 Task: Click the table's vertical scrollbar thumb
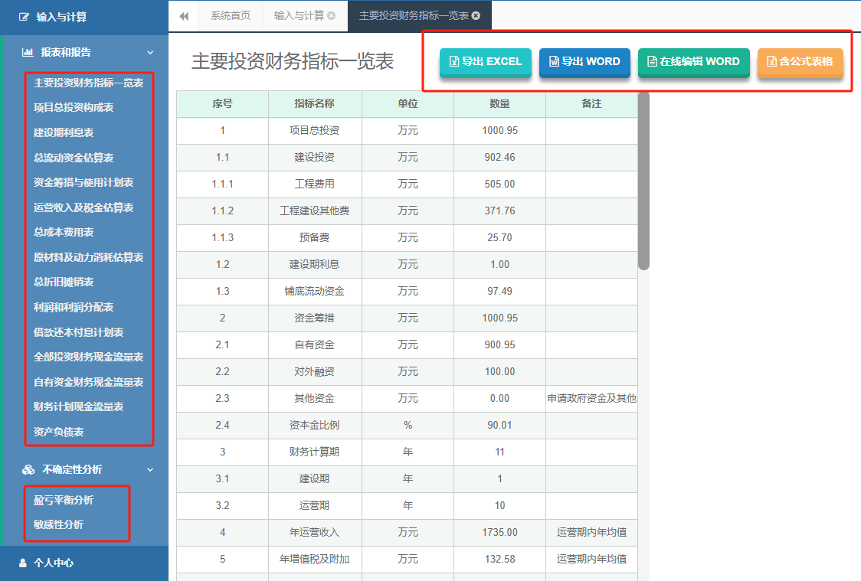click(643, 181)
